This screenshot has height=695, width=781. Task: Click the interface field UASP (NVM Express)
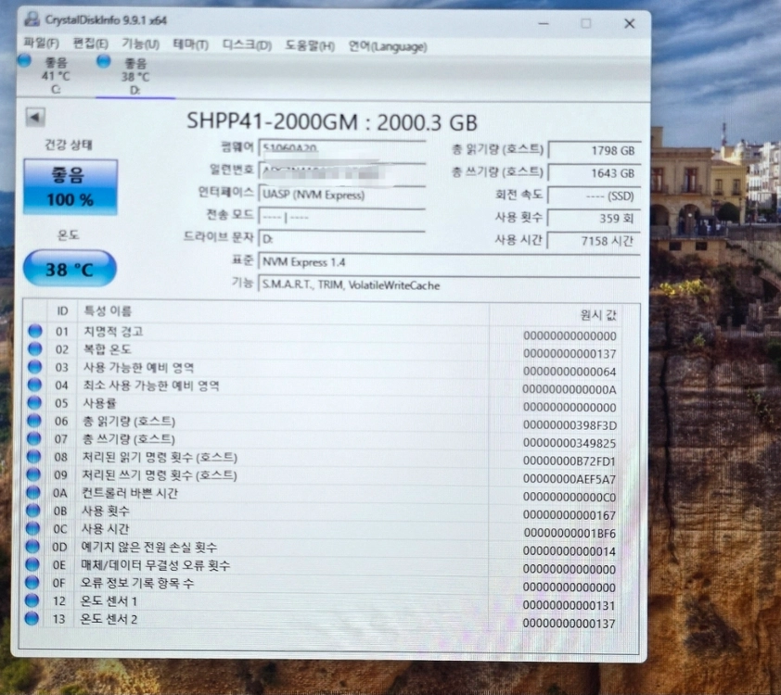[x=341, y=194]
